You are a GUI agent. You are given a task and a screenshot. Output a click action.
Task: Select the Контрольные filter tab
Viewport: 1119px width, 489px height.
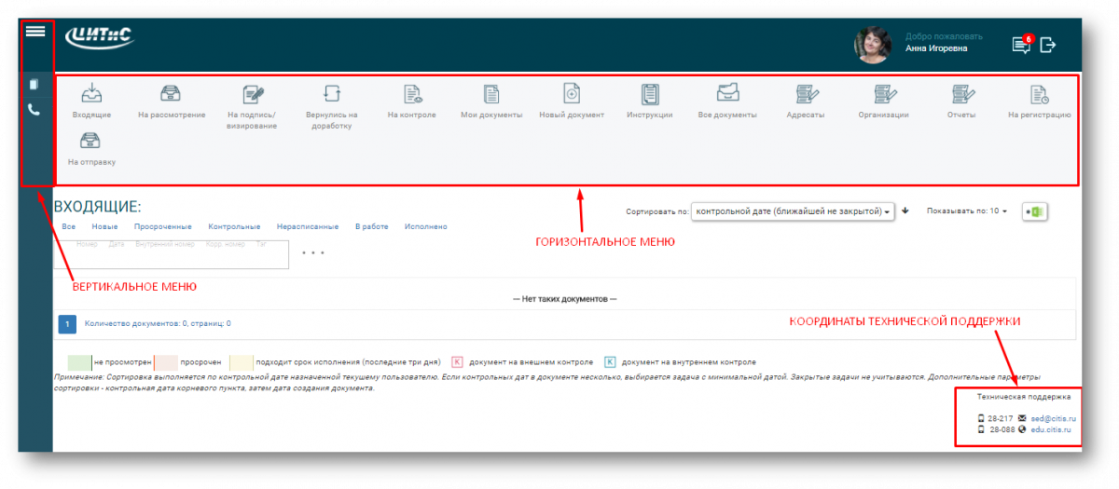click(x=233, y=226)
